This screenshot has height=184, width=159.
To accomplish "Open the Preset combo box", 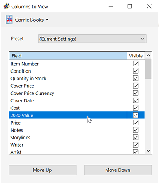I will point(92,39).
